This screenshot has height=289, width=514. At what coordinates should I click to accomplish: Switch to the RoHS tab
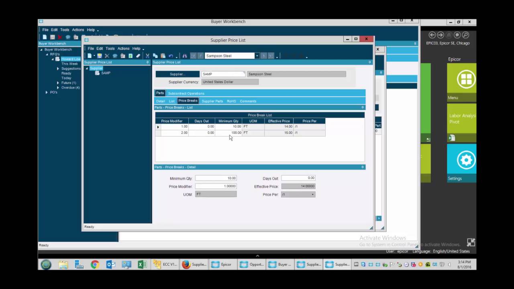231,101
